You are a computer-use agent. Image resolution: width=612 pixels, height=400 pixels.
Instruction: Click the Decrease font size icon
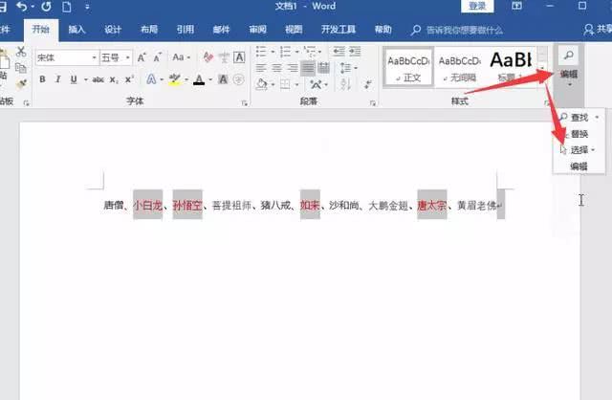point(157,57)
